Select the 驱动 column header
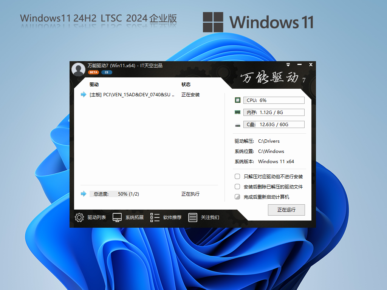 [94, 84]
